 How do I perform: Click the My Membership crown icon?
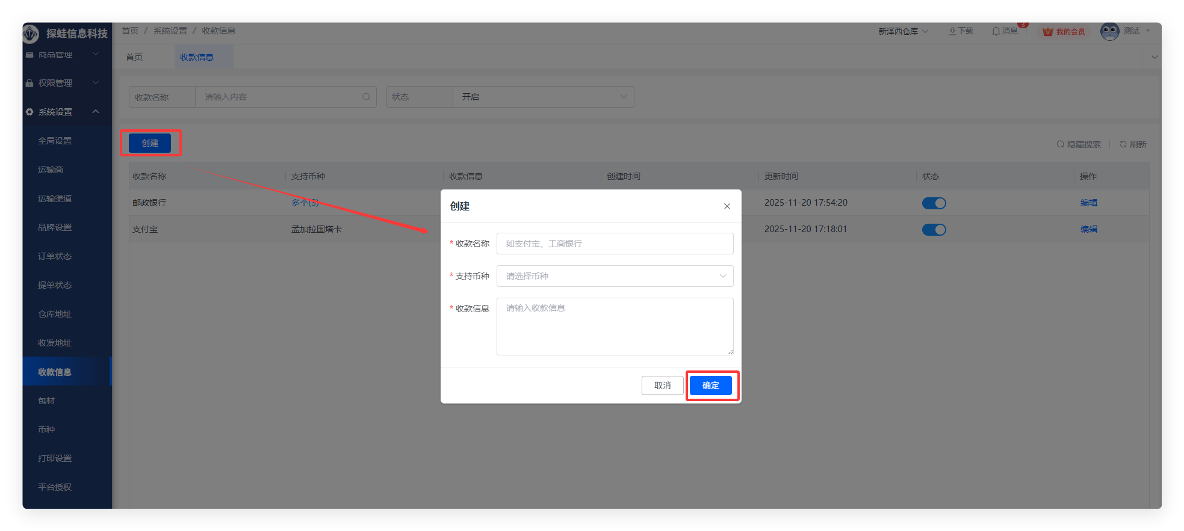coord(1048,32)
